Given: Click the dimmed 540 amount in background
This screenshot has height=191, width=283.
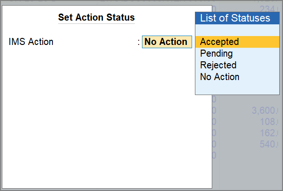Looking at the screenshot, I should click(x=269, y=144).
